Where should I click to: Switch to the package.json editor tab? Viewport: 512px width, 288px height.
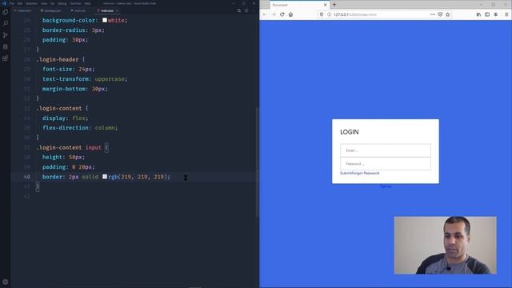(51, 10)
